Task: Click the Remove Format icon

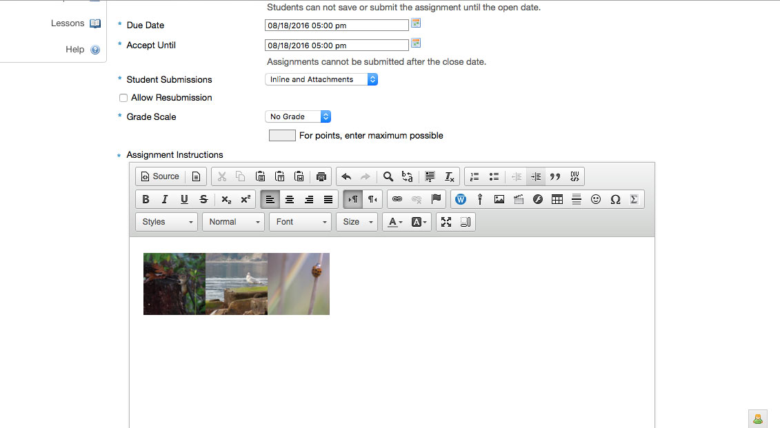Action: pyautogui.click(x=449, y=176)
